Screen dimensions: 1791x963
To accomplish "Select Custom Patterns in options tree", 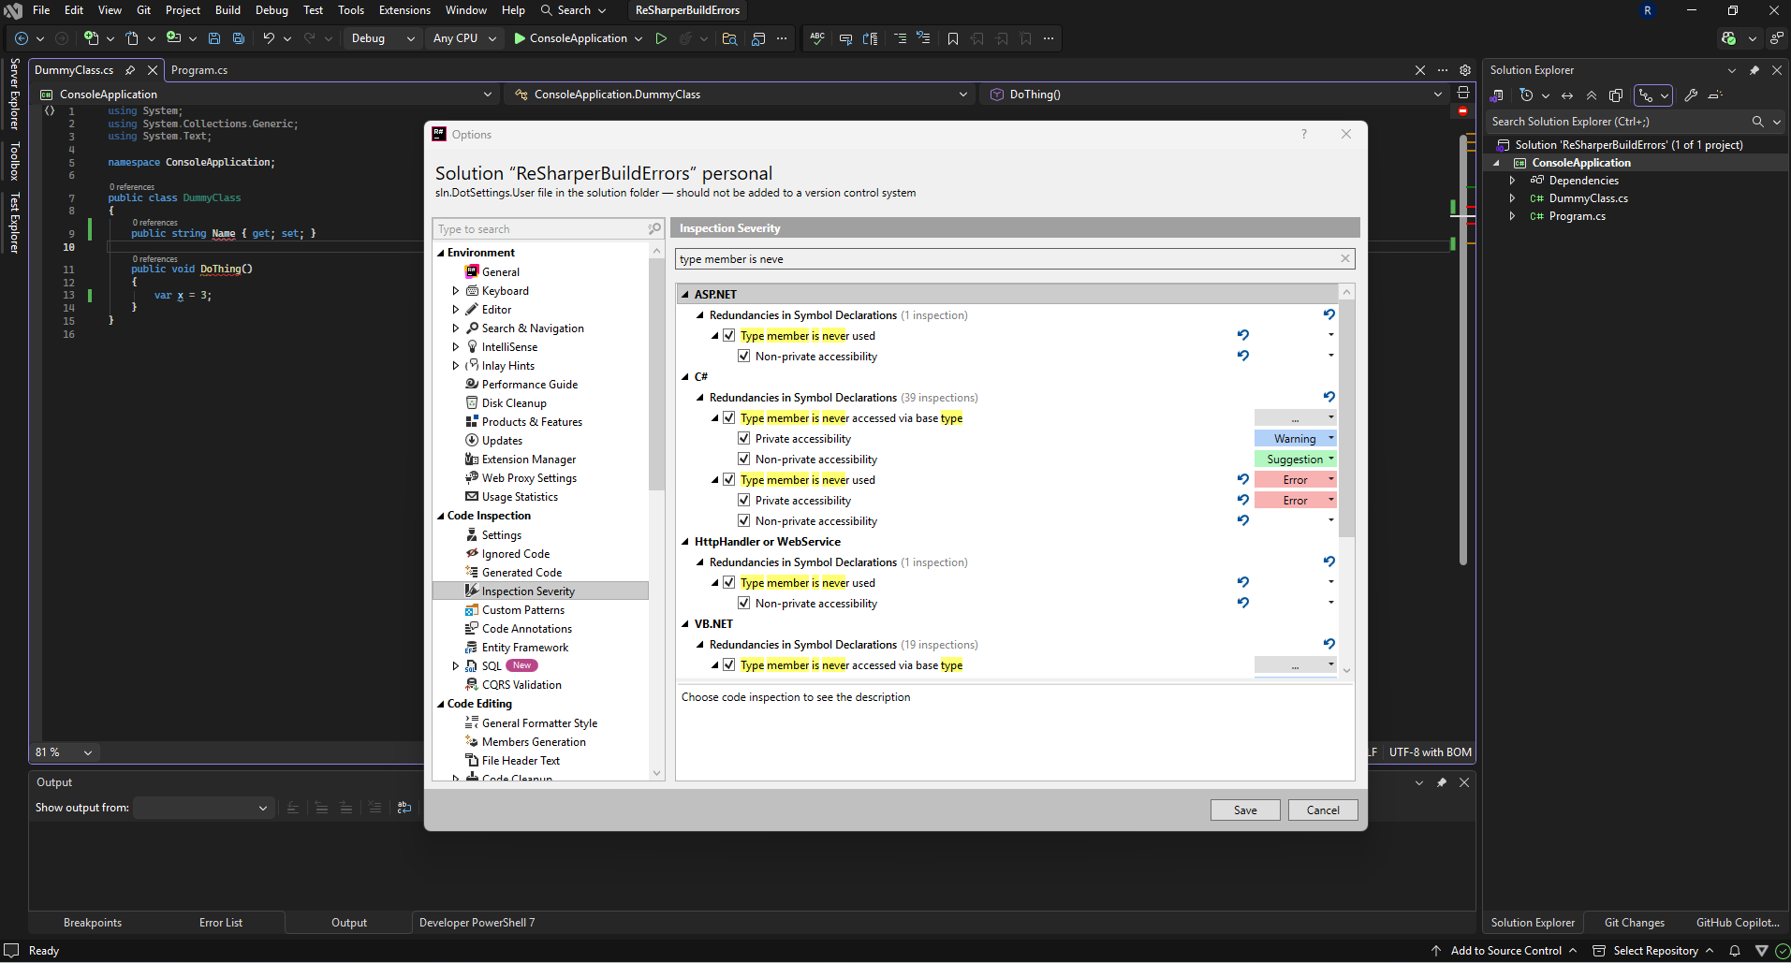I will point(522,610).
